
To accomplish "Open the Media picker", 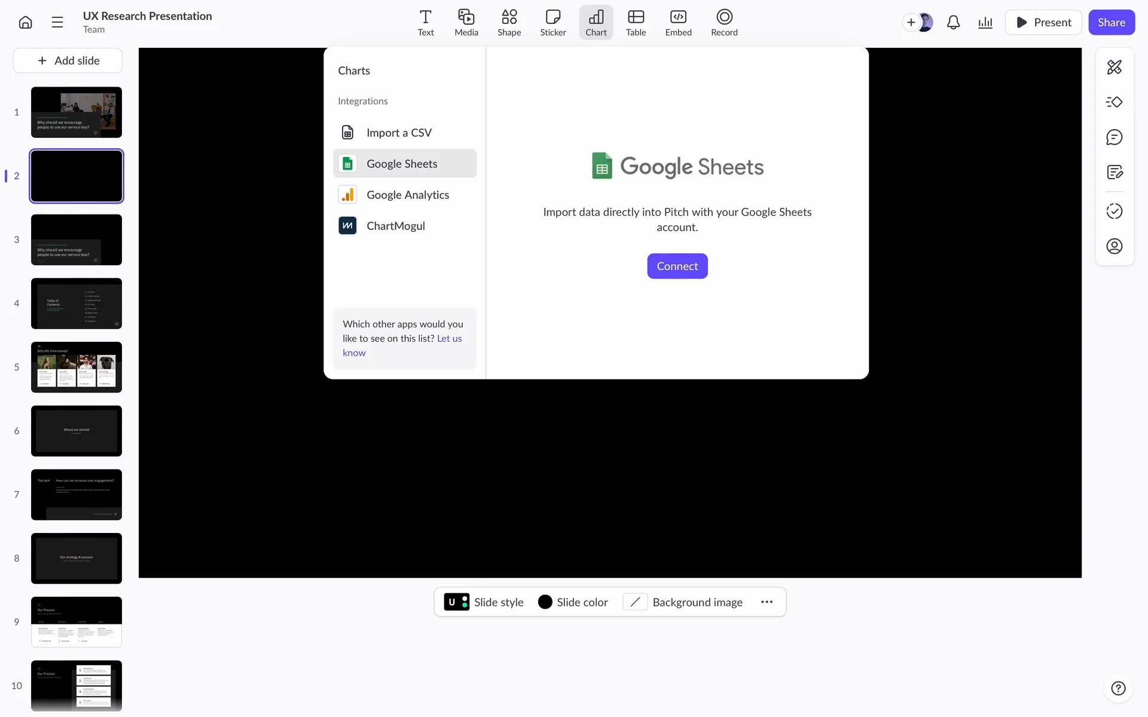I will (466, 23).
